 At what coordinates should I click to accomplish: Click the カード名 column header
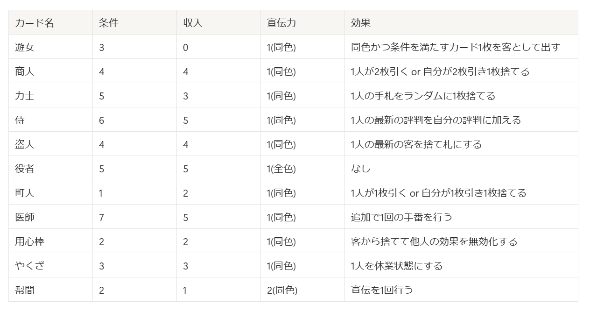tap(35, 23)
